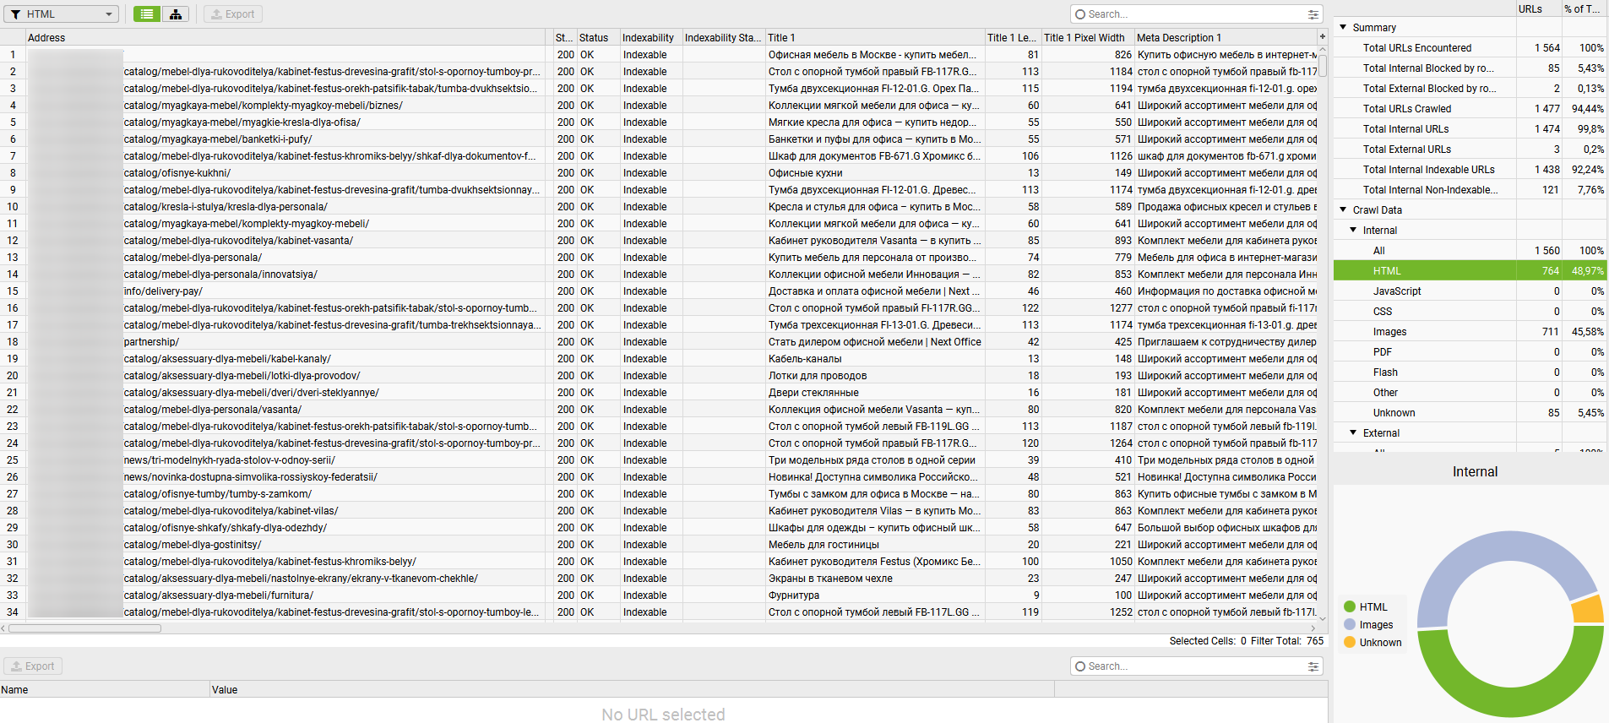Open search options icon in top search box
Image resolution: width=1609 pixels, height=723 pixels.
coord(1313,14)
